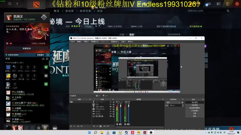Click first green plus join party button
This screenshot has height=135, width=241.
46,67
